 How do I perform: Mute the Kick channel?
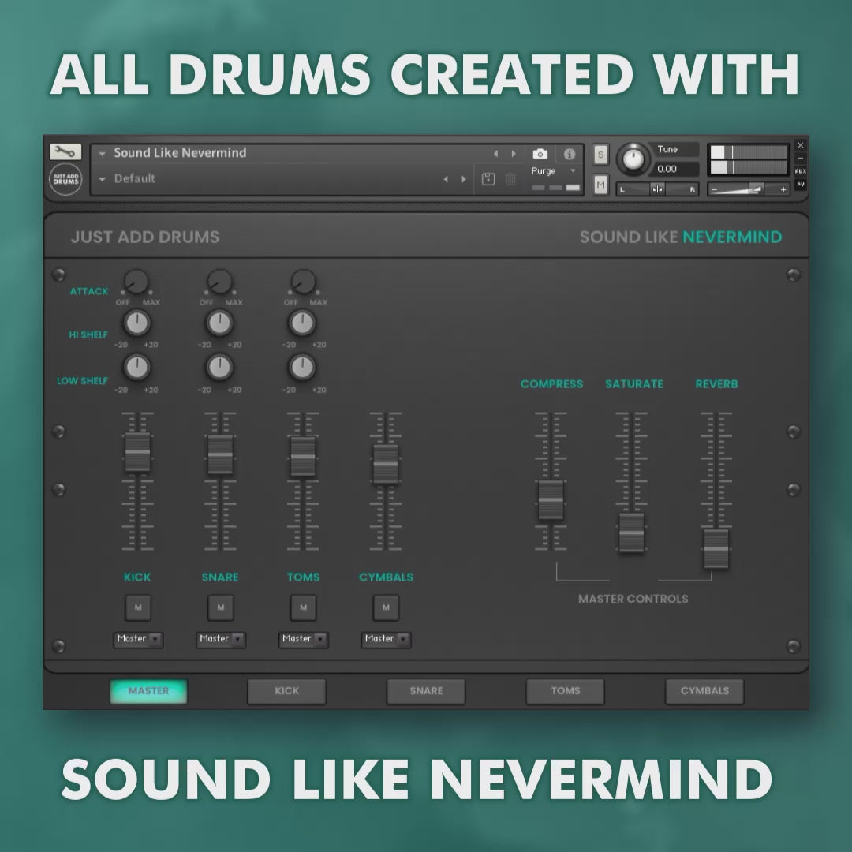[138, 607]
